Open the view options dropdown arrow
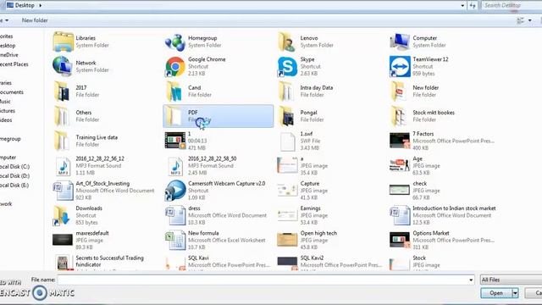542x305 pixels. click(x=530, y=20)
